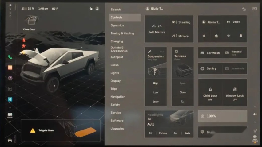Toggle high beam icon under Headlights
This screenshot has width=262, height=147.
(149, 119)
